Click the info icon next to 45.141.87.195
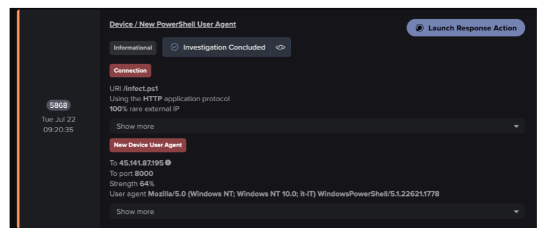The height and width of the screenshot is (234, 544). pyautogui.click(x=168, y=163)
